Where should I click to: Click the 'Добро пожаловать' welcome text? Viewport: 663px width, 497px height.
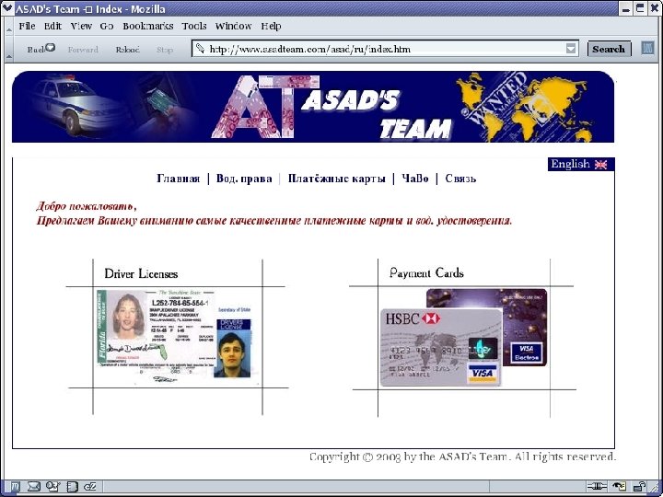click(x=86, y=206)
